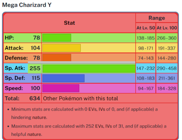Click the Sp. Atk value 255
This screenshot has height=140, width=182.
(x=35, y=68)
